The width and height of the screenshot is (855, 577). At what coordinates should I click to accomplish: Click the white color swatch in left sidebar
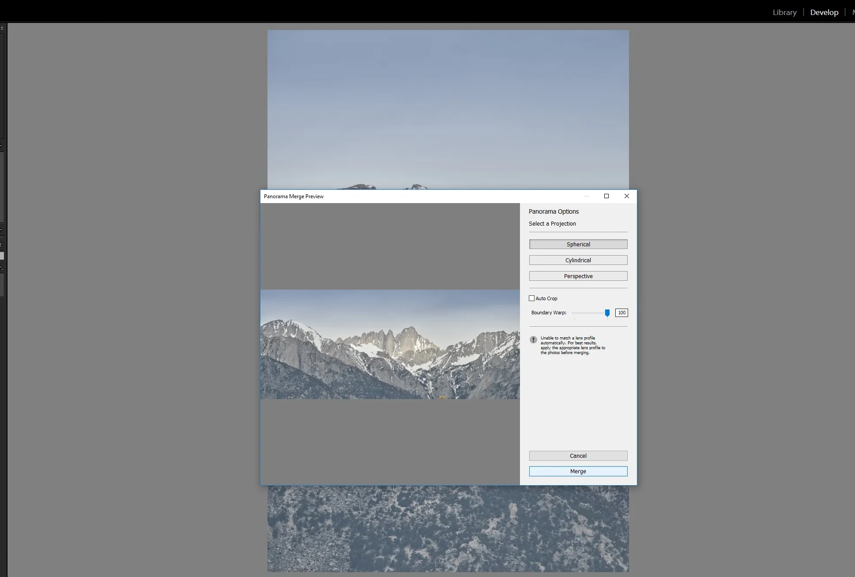[x=3, y=256]
